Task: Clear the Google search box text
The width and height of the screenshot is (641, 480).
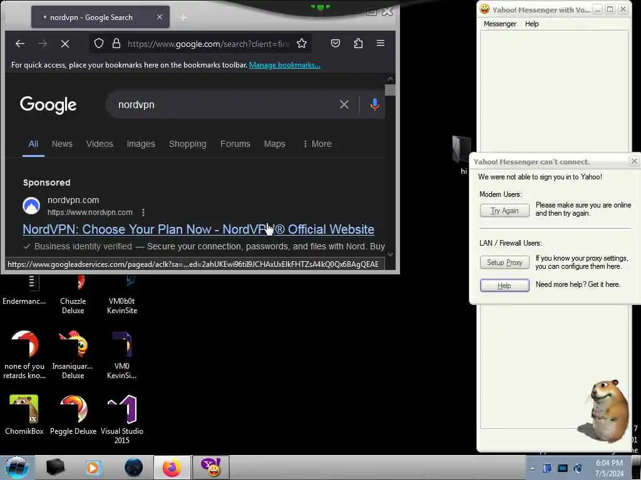Action: (344, 105)
